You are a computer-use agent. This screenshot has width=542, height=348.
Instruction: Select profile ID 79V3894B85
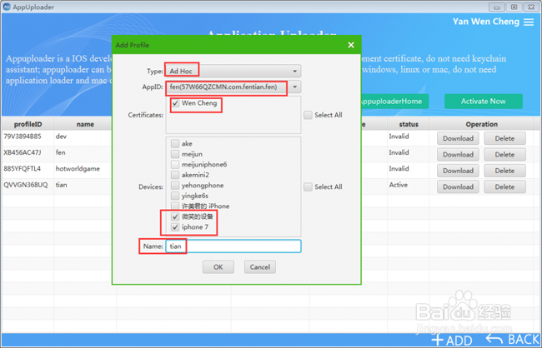pos(23,137)
